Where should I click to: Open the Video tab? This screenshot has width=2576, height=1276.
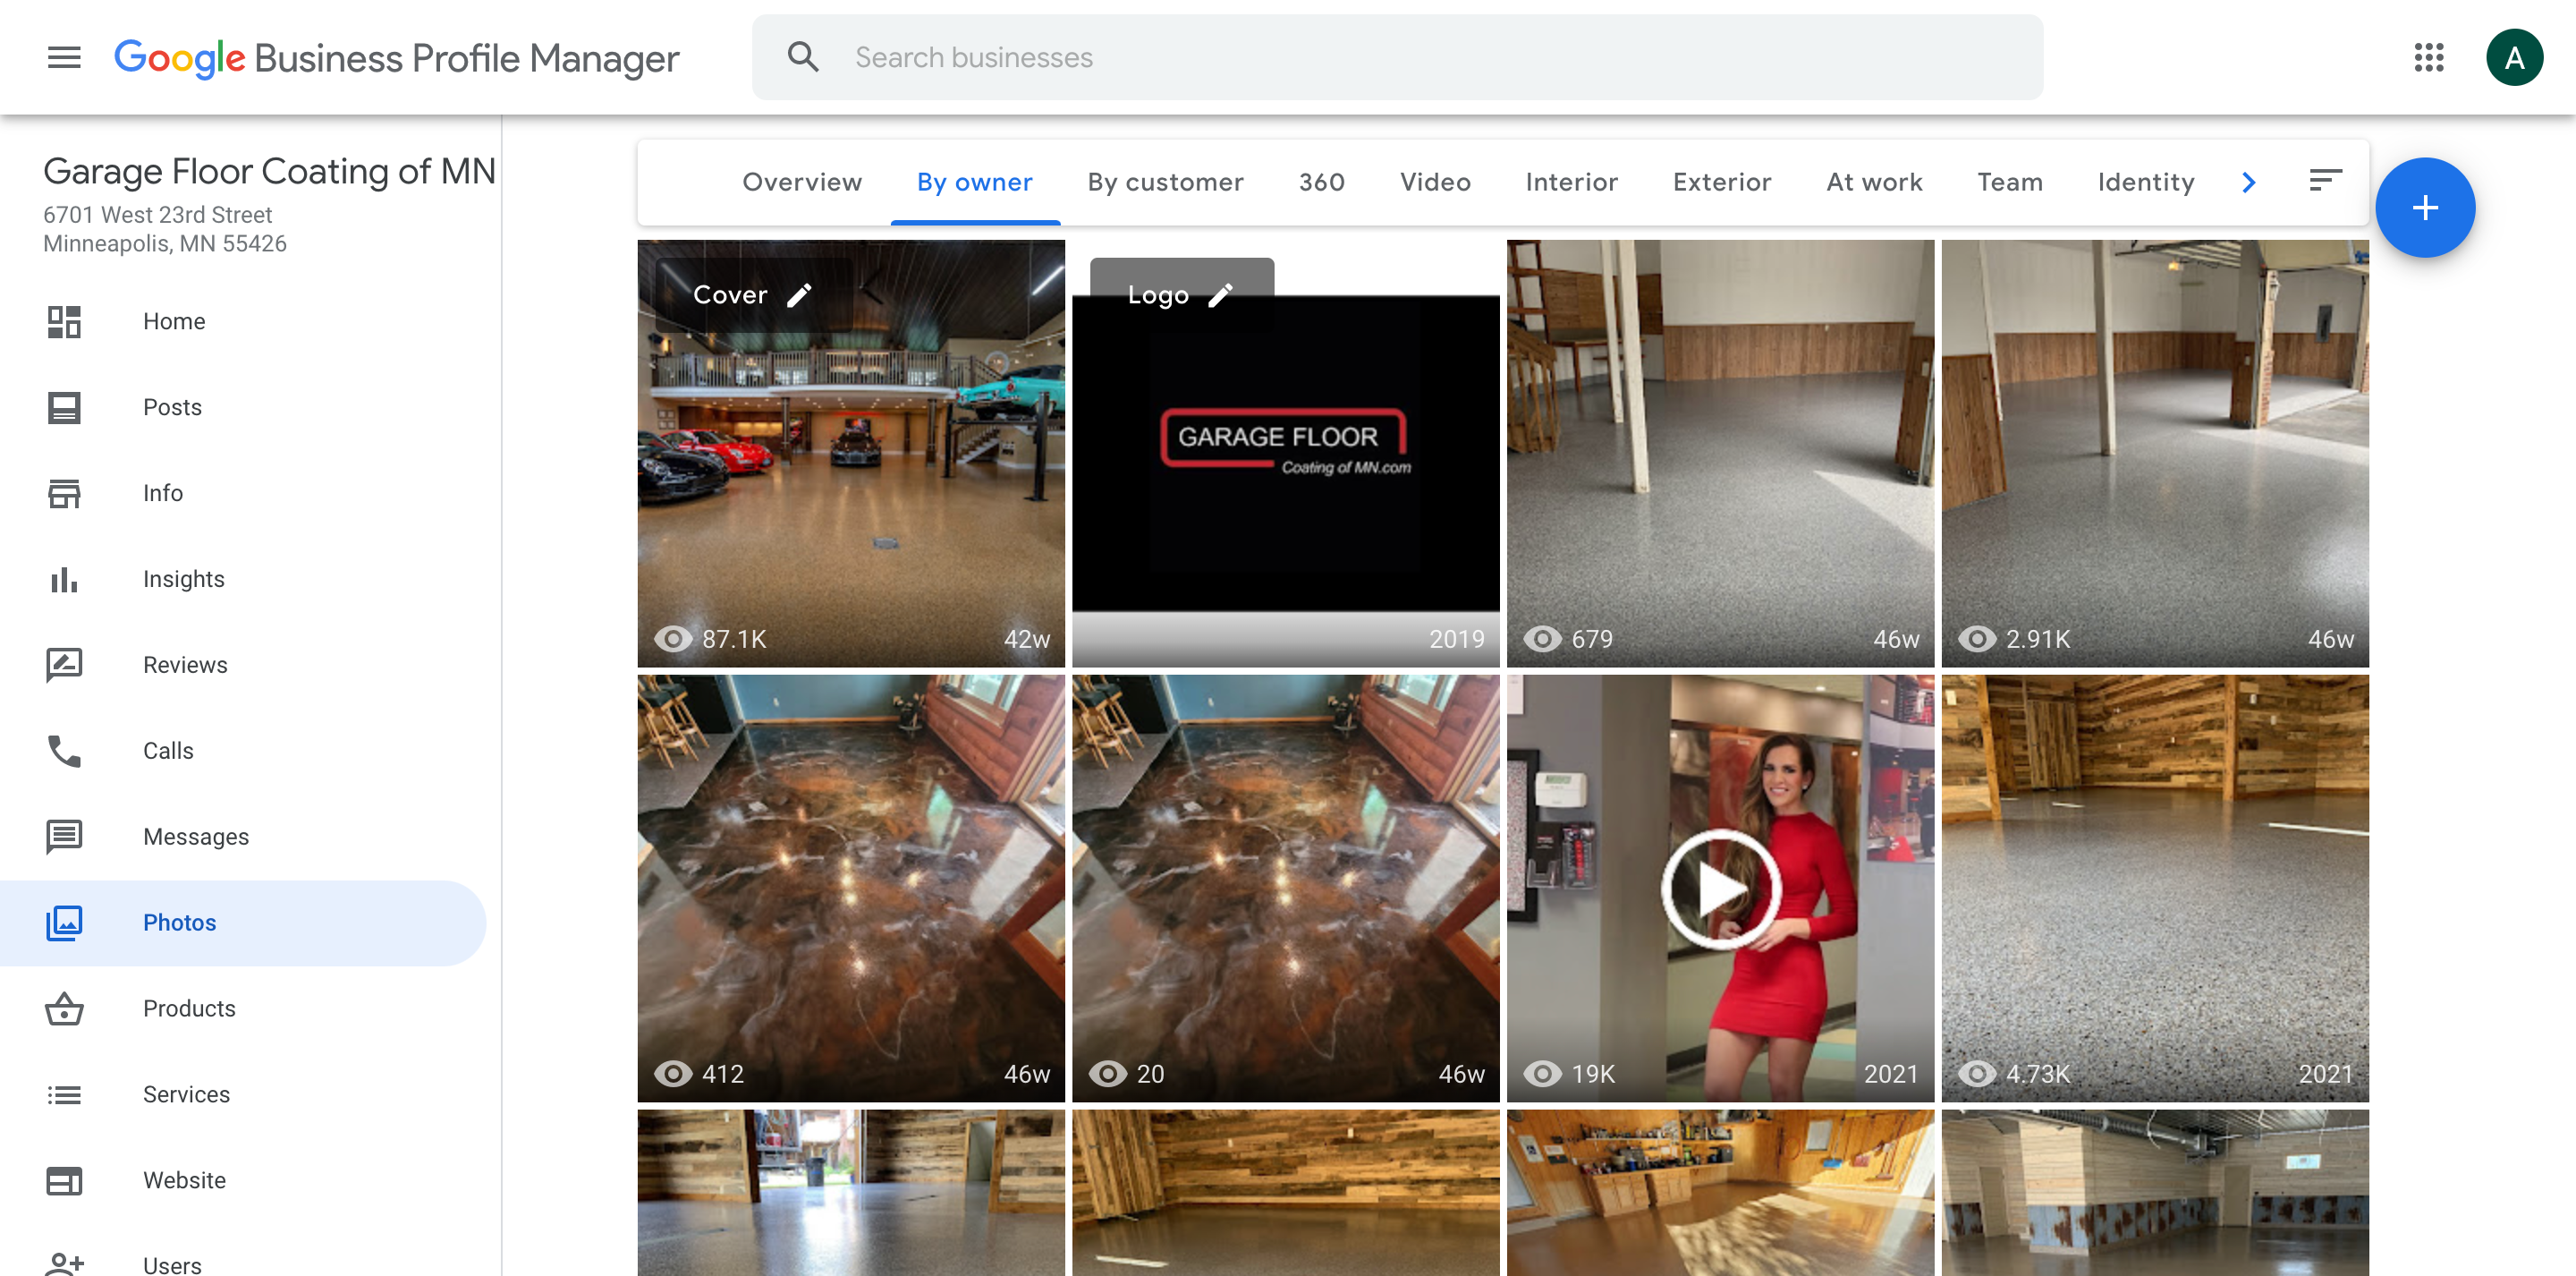point(1435,183)
